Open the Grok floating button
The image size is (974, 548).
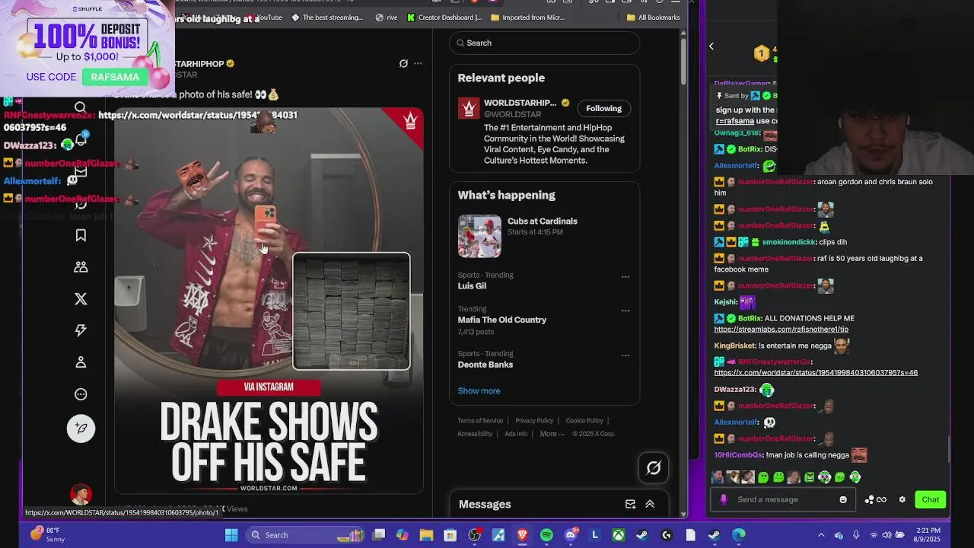(654, 468)
